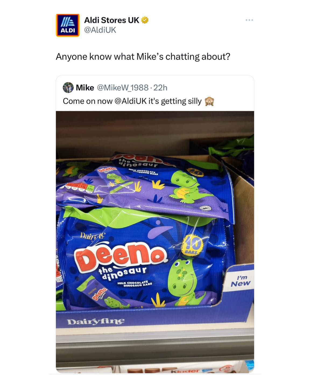Open Mike's display name in quoted tweet

[85, 88]
